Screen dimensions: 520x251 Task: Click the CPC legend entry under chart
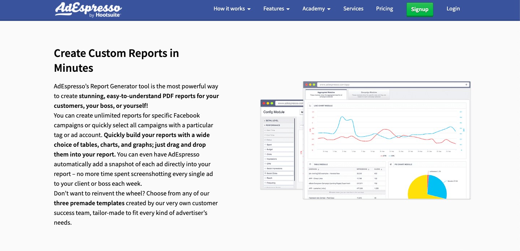coord(392,156)
